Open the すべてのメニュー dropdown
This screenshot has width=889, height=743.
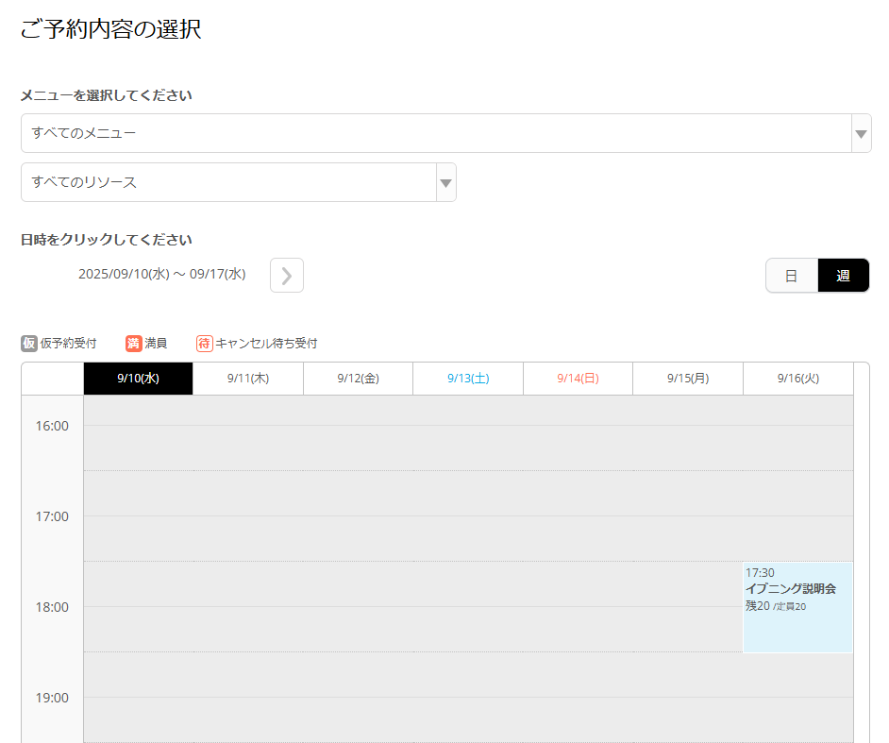(x=434, y=133)
